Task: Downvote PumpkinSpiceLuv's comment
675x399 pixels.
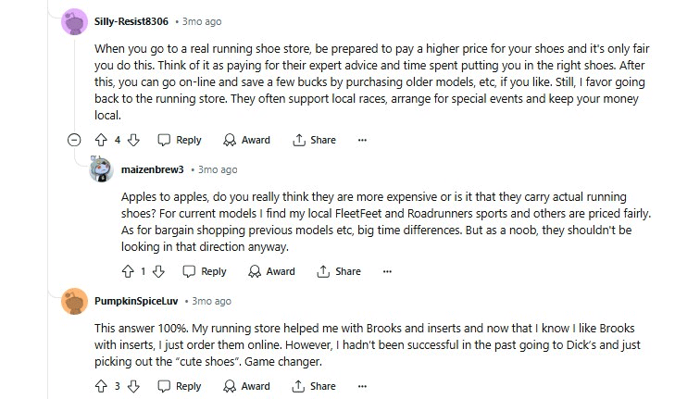Action: click(133, 386)
